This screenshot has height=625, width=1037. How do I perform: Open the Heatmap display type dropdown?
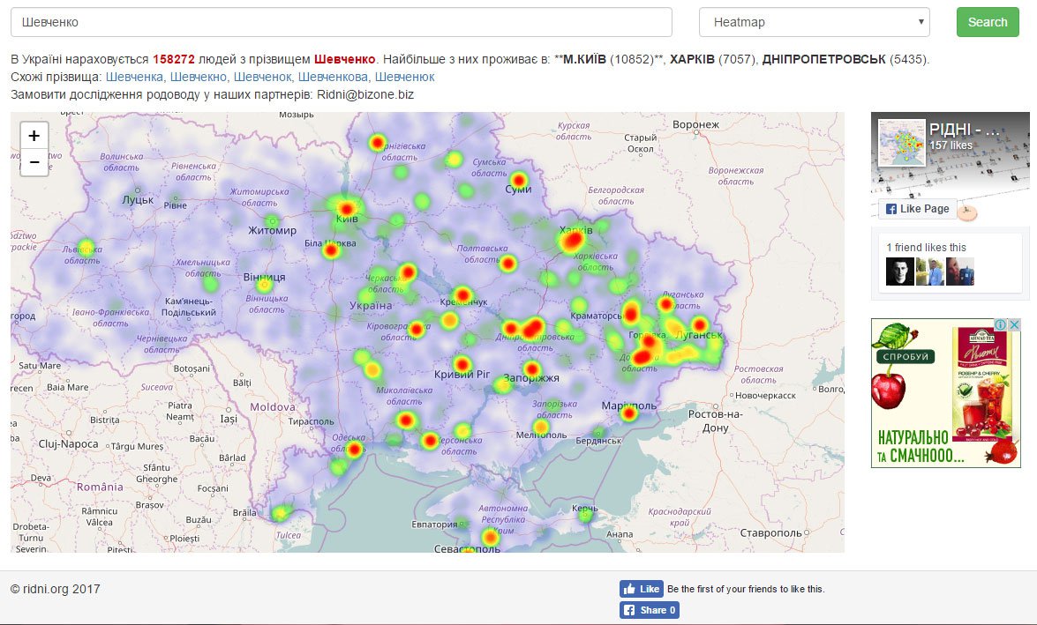coord(814,22)
